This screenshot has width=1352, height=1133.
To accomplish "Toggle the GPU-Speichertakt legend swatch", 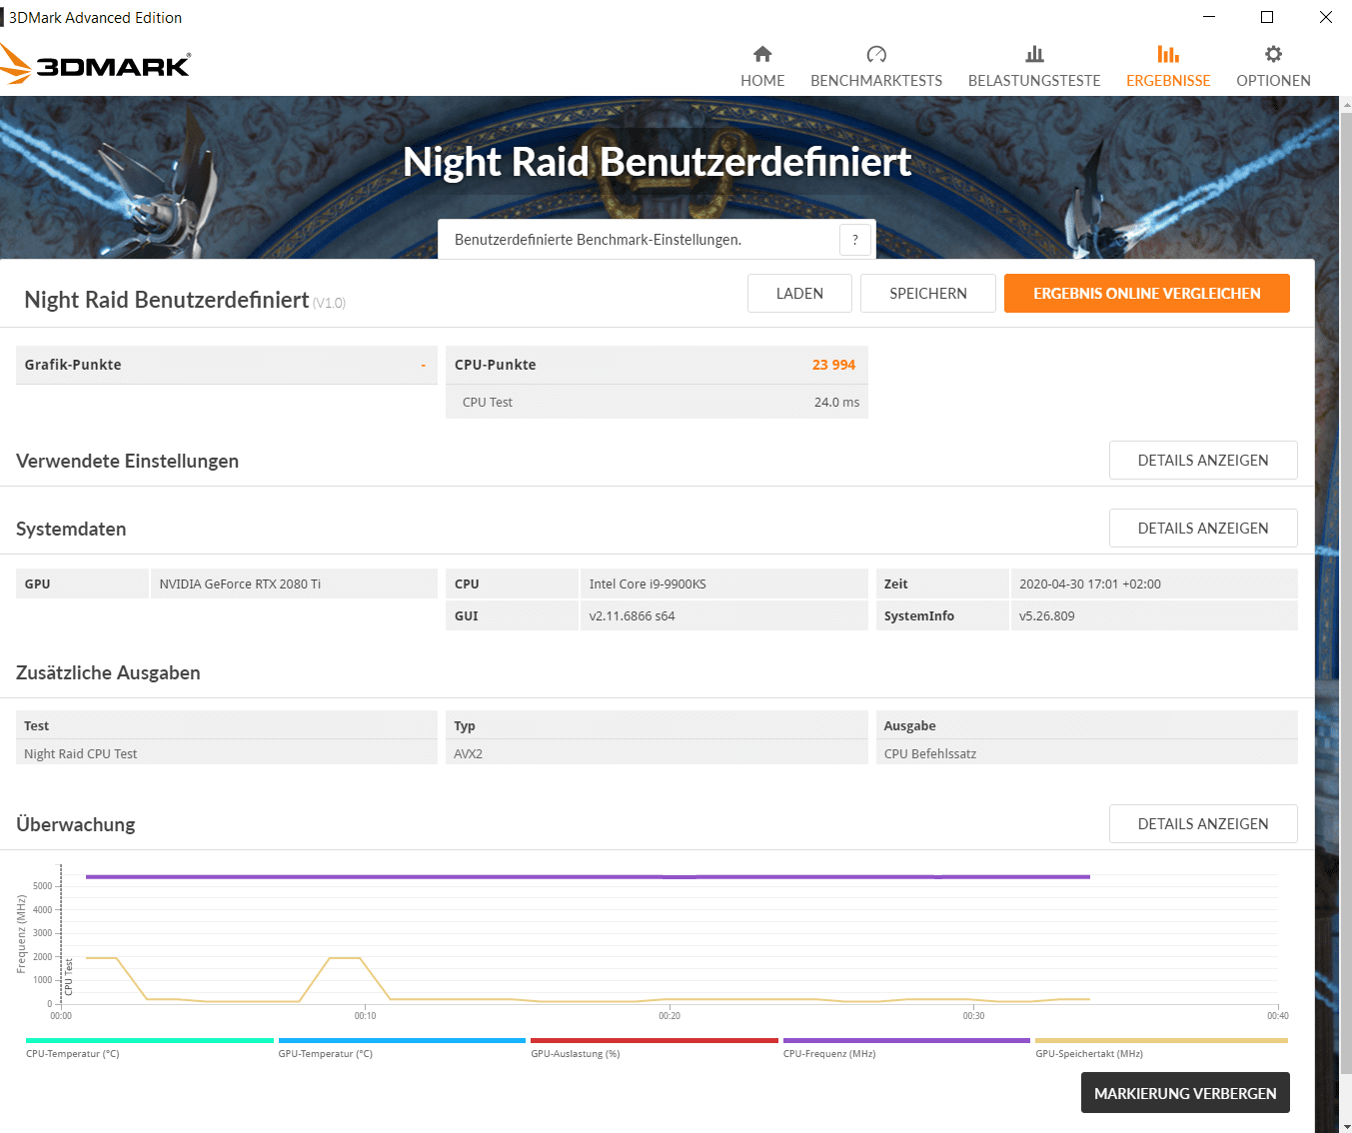I will pyautogui.click(x=1161, y=1040).
